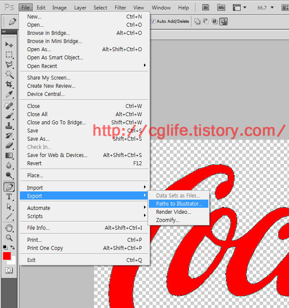289x308 pixels.
Task: Select the Pen tool in toolbox
Action: 9,187
